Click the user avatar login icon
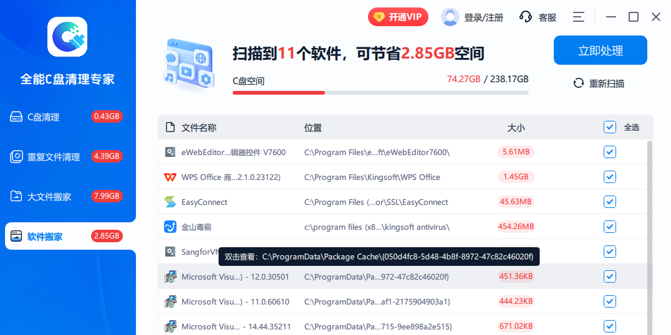The width and height of the screenshot is (671, 335). (450, 17)
